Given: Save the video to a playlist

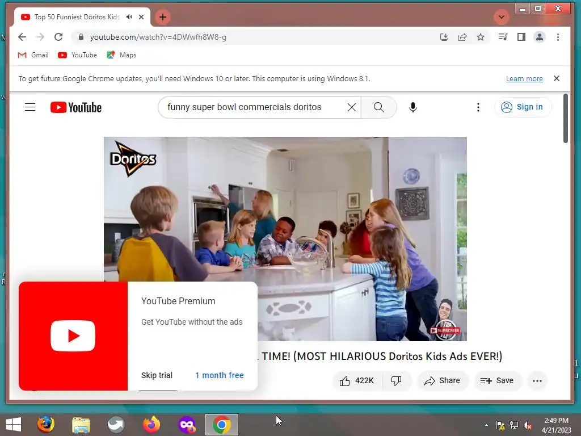Looking at the screenshot, I should (497, 381).
